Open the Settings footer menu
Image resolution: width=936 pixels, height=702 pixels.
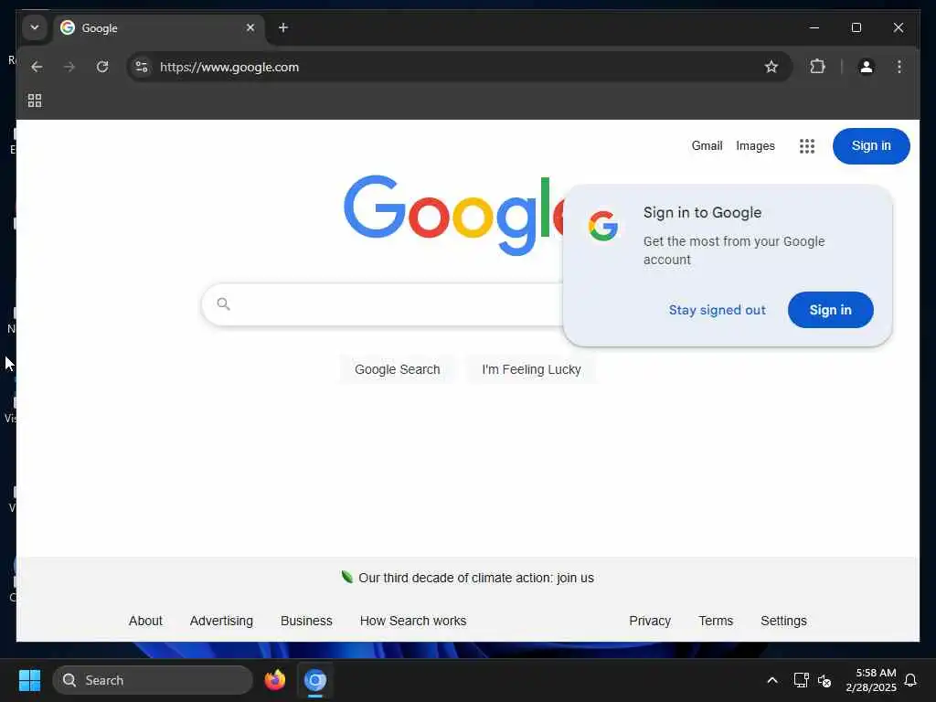click(x=783, y=621)
